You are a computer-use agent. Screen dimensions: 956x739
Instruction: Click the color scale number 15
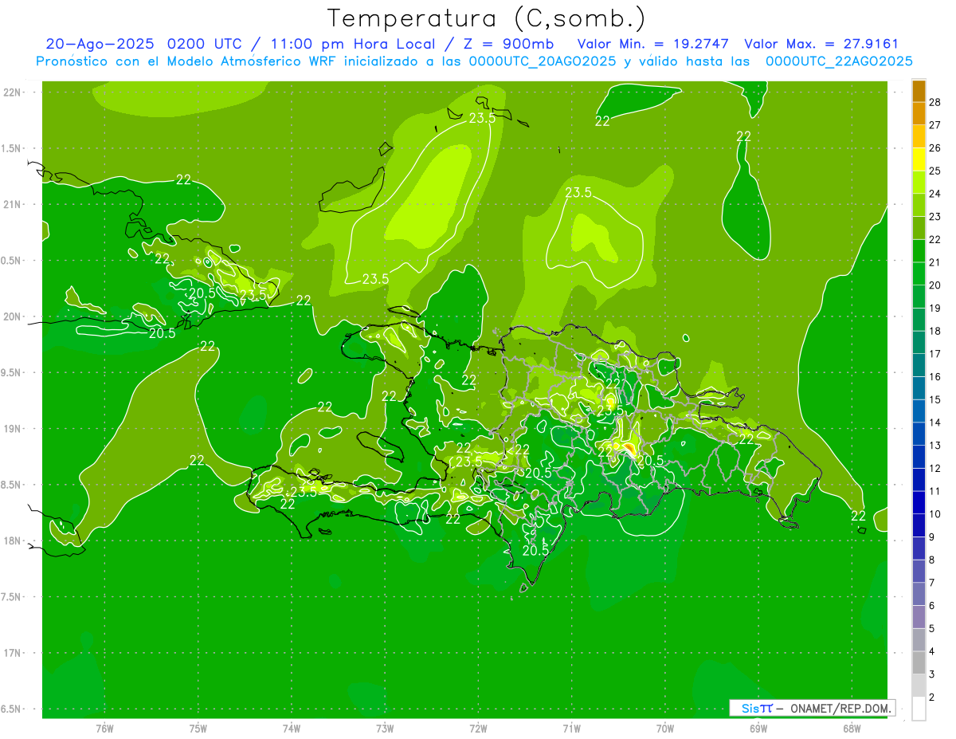(934, 399)
